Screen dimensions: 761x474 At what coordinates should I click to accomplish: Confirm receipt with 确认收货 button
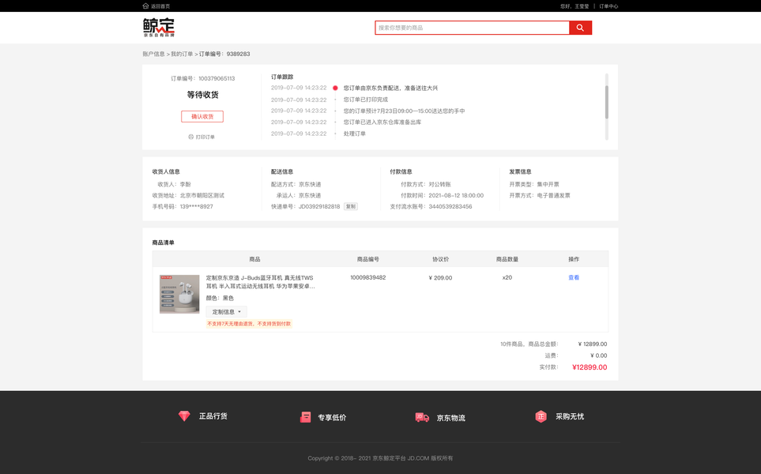click(202, 116)
